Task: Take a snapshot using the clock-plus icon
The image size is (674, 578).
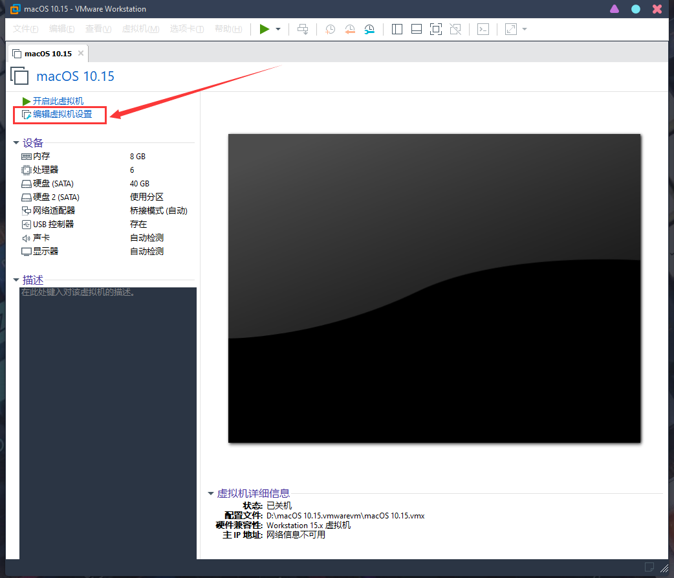Action: (x=330, y=29)
